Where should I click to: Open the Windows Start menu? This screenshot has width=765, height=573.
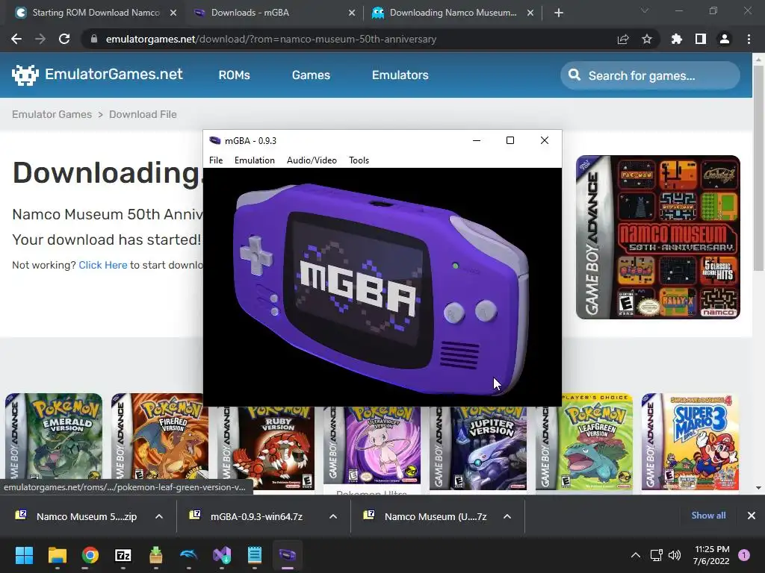(24, 555)
